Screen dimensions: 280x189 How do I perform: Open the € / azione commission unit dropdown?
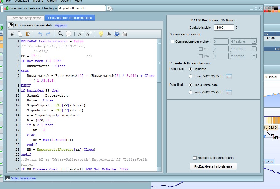pos(254,42)
